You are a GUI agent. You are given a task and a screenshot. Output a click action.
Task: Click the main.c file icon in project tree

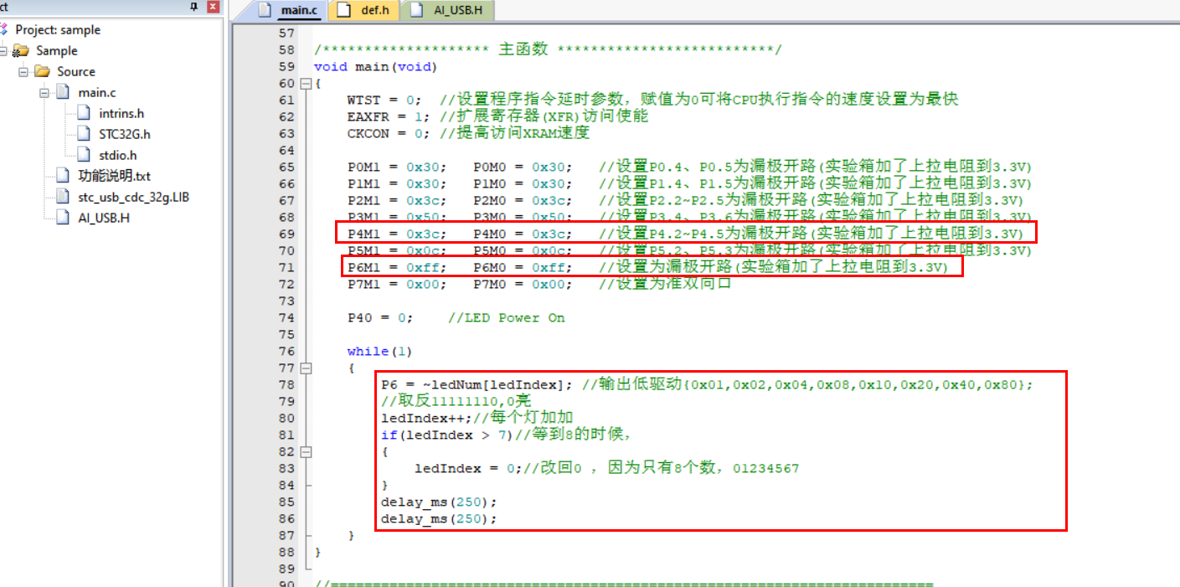tap(64, 93)
